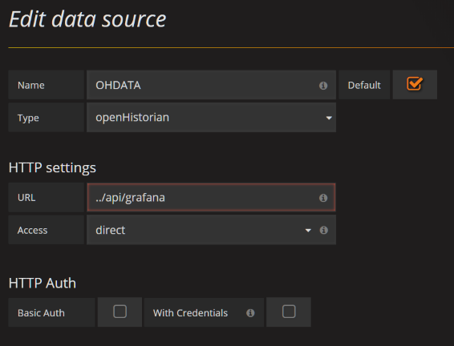Image resolution: width=454 pixels, height=346 pixels.
Task: Click into the URL field ../api/grafana
Action: tap(212, 197)
